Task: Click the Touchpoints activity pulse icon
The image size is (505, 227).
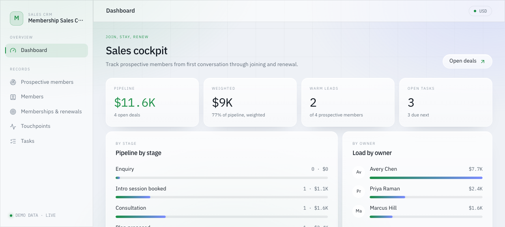Action: coord(13,126)
